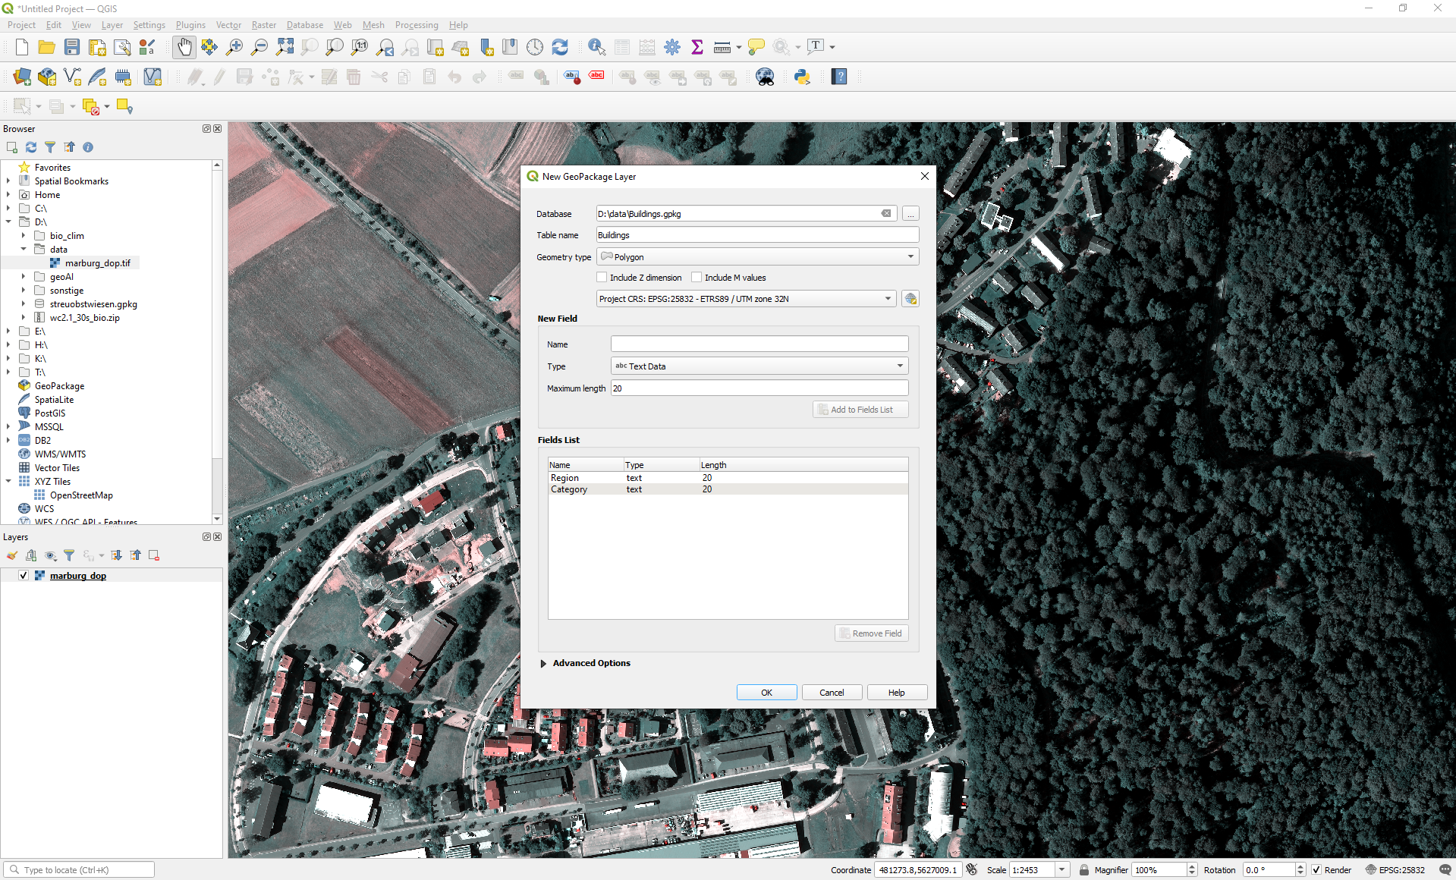Expand the bio_clim folder in Browser

click(x=24, y=236)
